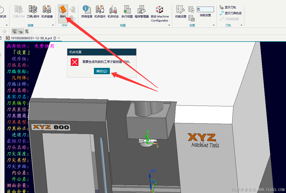Click the 「设置」 link in side panel
The width and height of the screenshot is (286, 193).
[x=21, y=52]
